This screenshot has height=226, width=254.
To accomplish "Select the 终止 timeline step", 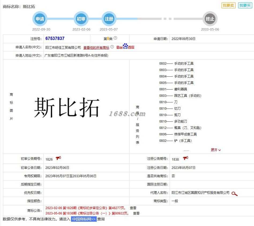I will [210, 19].
